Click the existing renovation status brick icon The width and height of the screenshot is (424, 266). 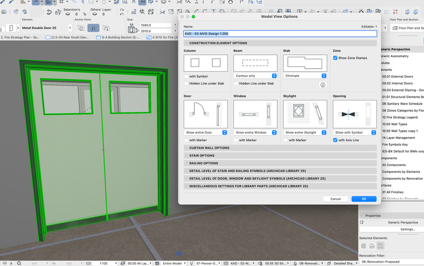pos(364,246)
